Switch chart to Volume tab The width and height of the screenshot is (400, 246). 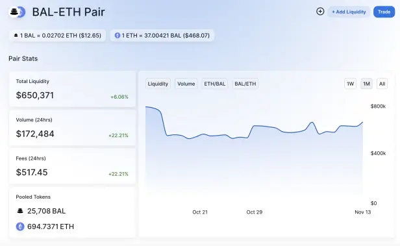[186, 84]
